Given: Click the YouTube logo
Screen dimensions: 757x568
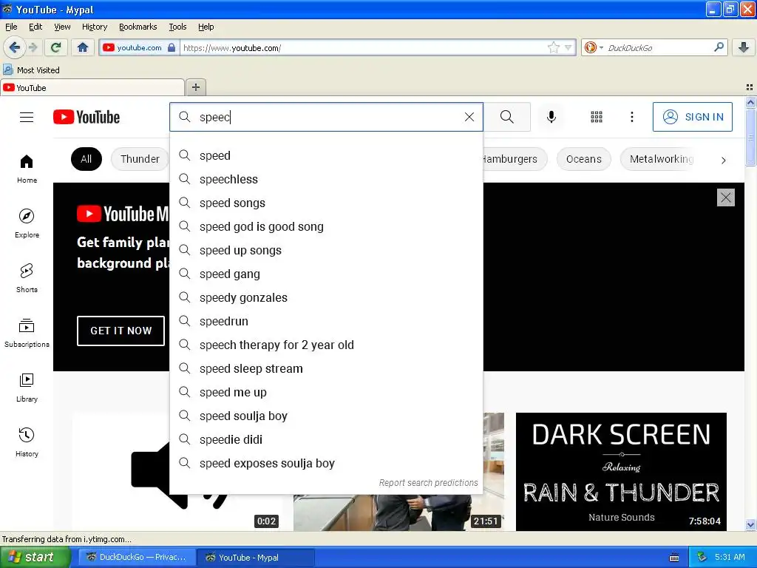Looking at the screenshot, I should [x=86, y=118].
